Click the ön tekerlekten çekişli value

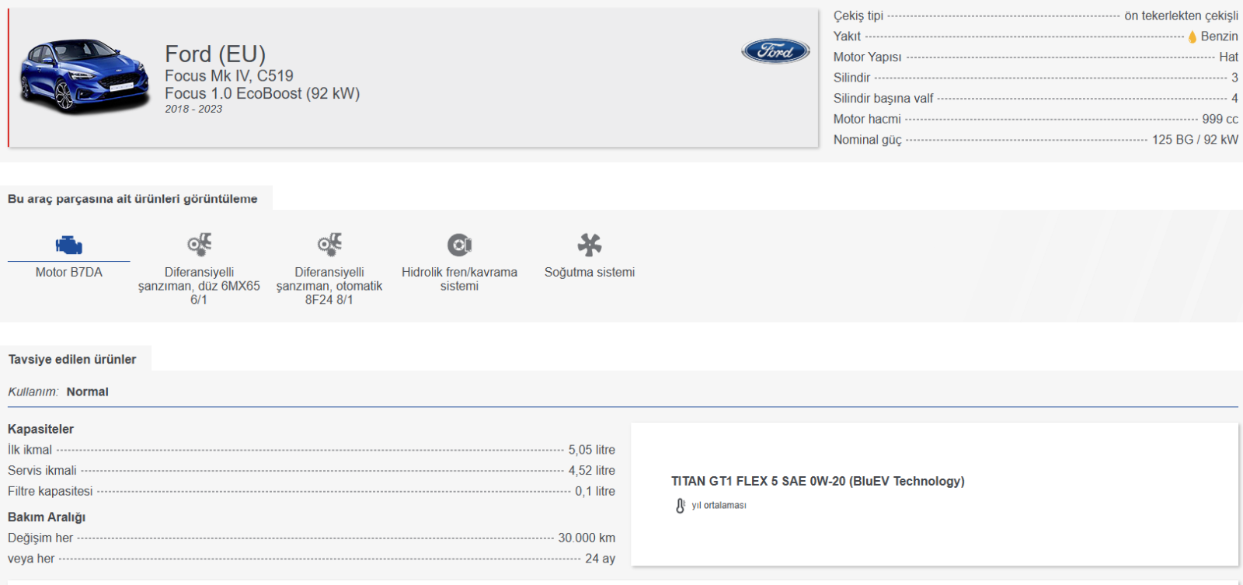(1181, 16)
